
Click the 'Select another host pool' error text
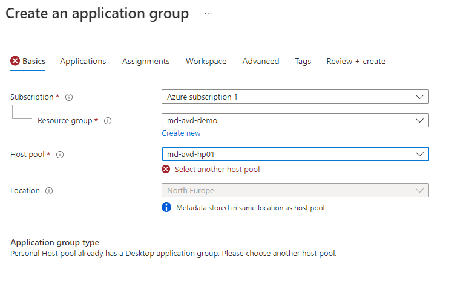pyautogui.click(x=217, y=170)
